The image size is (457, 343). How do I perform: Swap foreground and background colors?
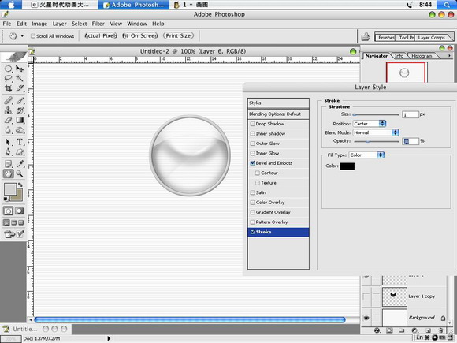(x=20, y=185)
